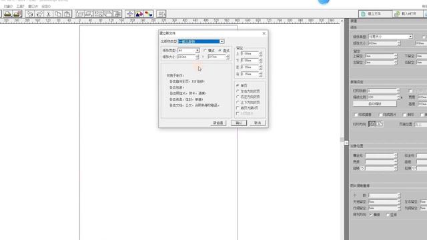The image size is (427, 240).
Task: Adjust the right margin 右 stepper
Action: 261,74
